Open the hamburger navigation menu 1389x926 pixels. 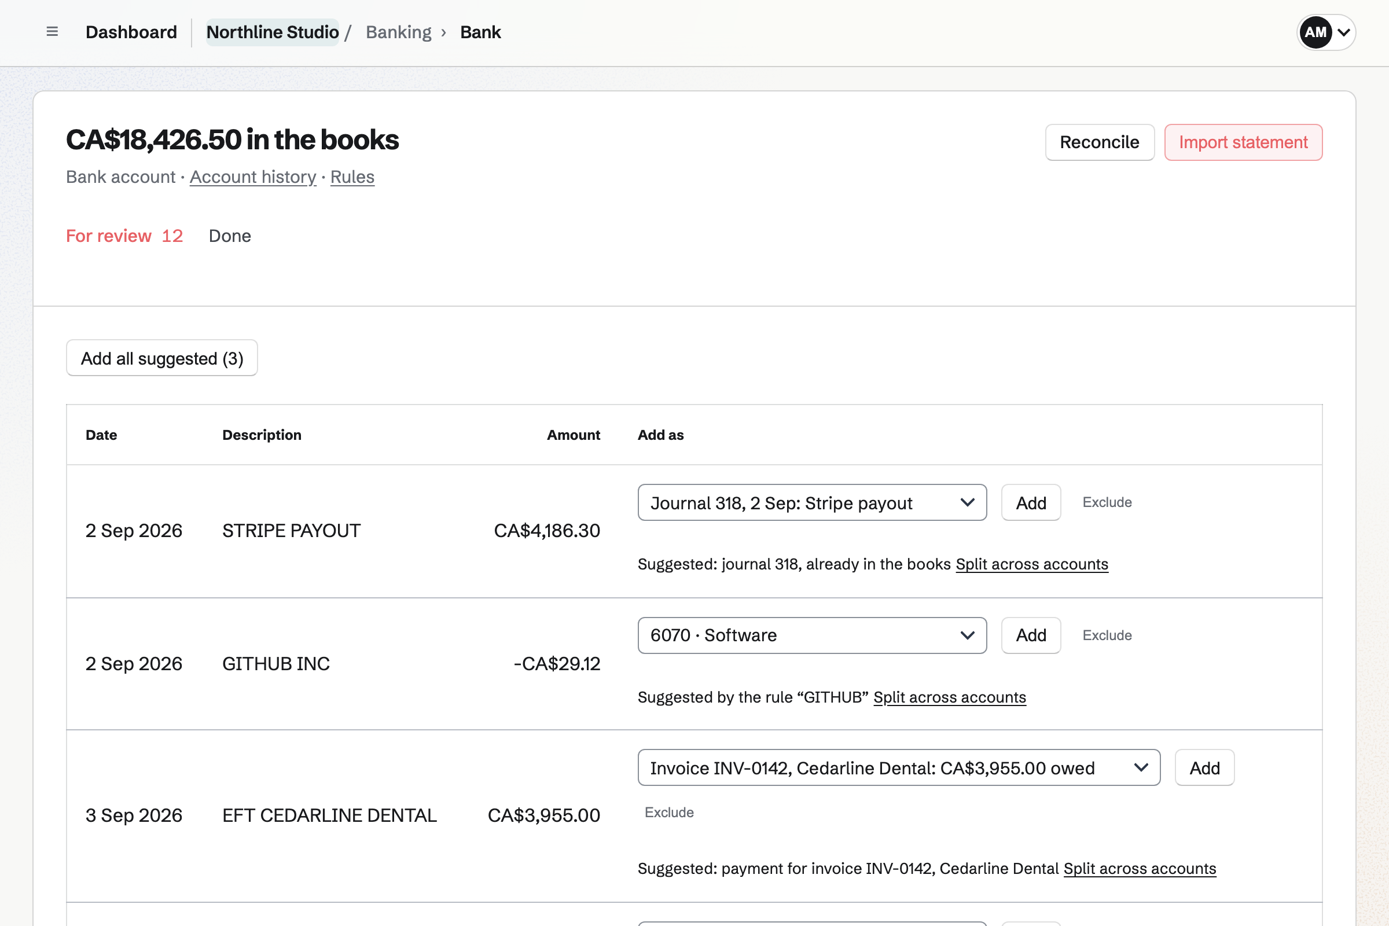(x=52, y=32)
